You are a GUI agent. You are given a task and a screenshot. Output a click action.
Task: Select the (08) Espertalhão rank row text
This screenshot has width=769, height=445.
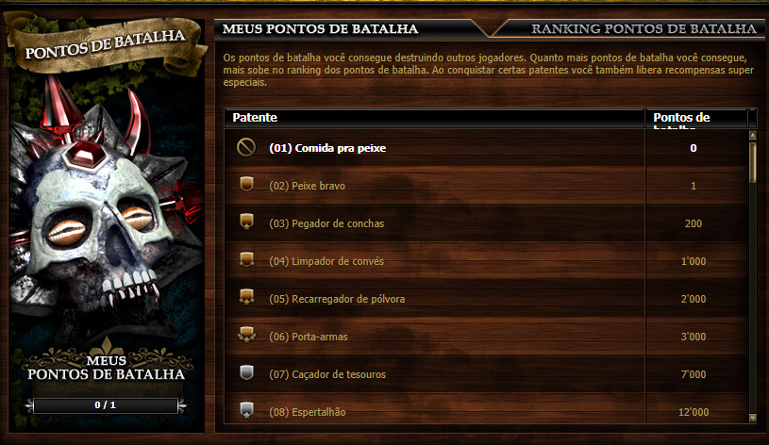coord(308,412)
